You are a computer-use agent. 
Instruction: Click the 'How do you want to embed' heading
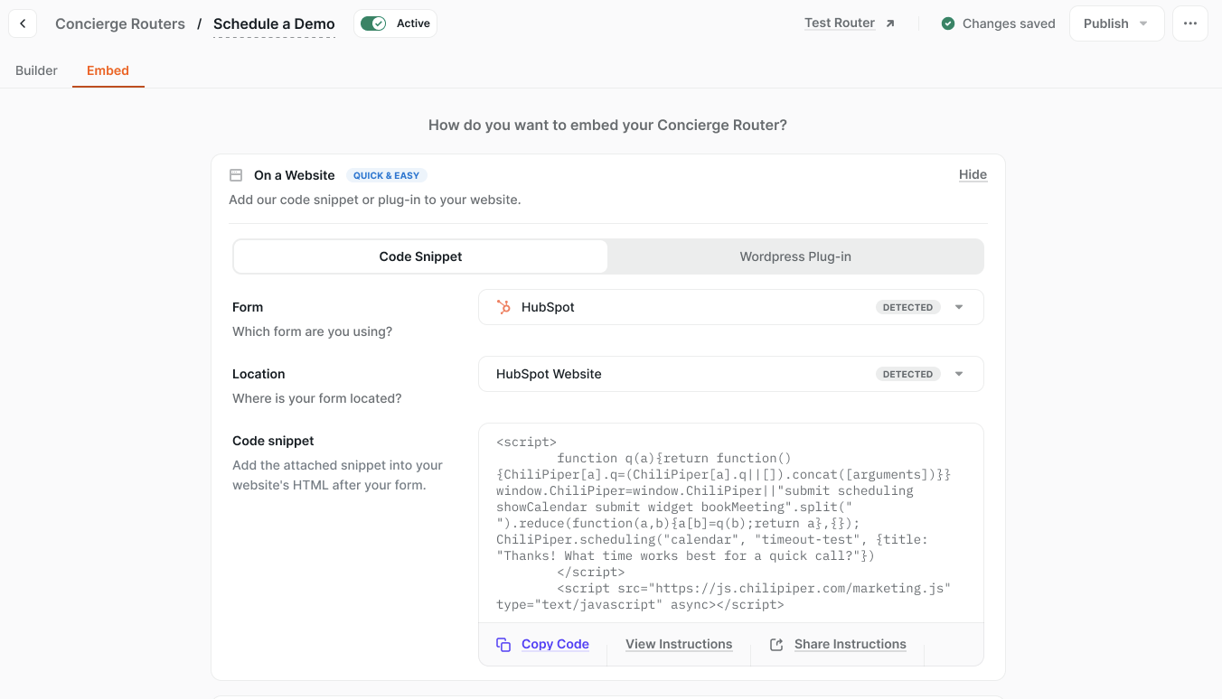(x=607, y=125)
